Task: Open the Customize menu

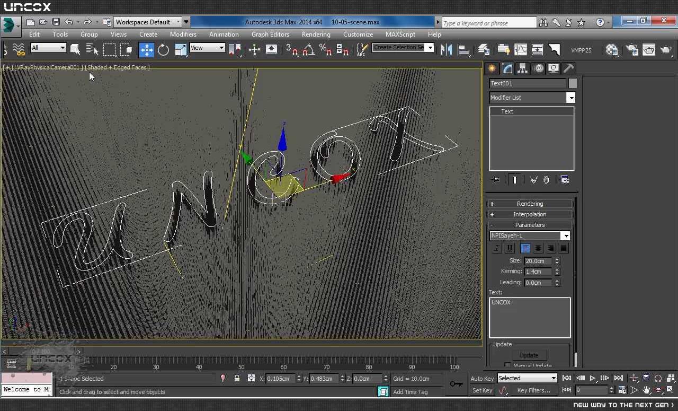Action: [x=358, y=34]
